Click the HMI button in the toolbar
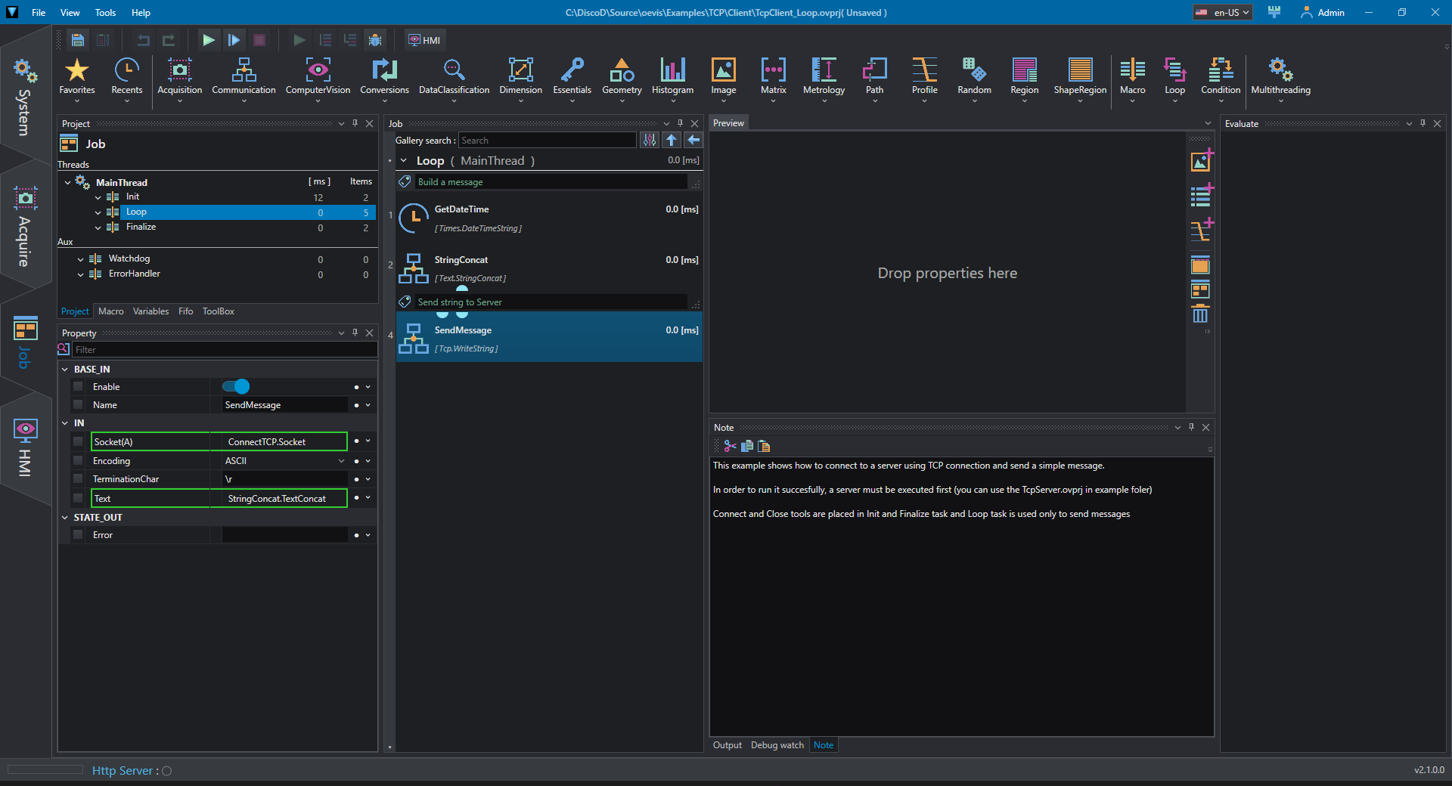Screen dimensions: 1452x786 [x=425, y=40]
